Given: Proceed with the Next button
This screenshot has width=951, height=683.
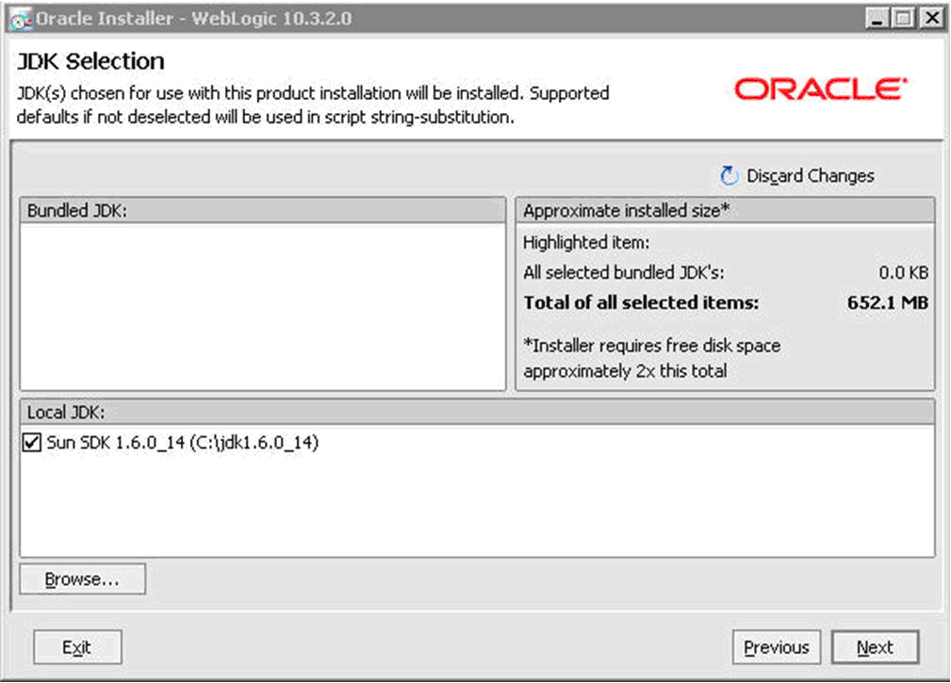Looking at the screenshot, I should 875,647.
